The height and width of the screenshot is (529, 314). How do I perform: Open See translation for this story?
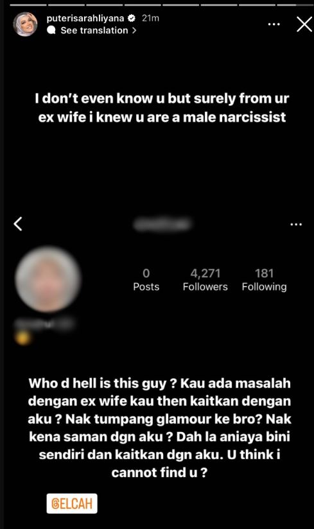click(94, 30)
